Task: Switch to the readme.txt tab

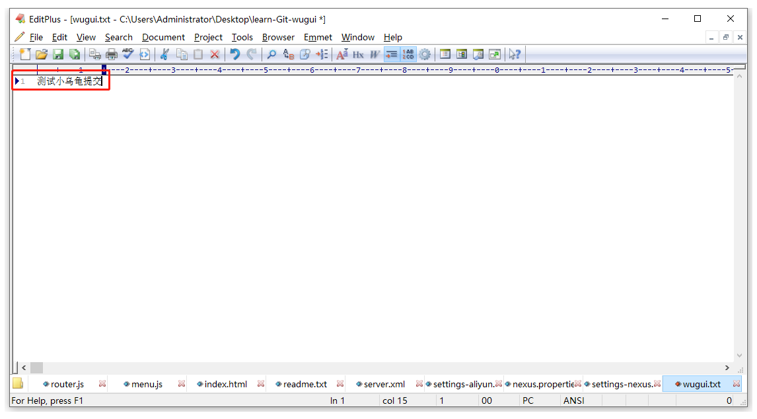Action: pos(305,384)
